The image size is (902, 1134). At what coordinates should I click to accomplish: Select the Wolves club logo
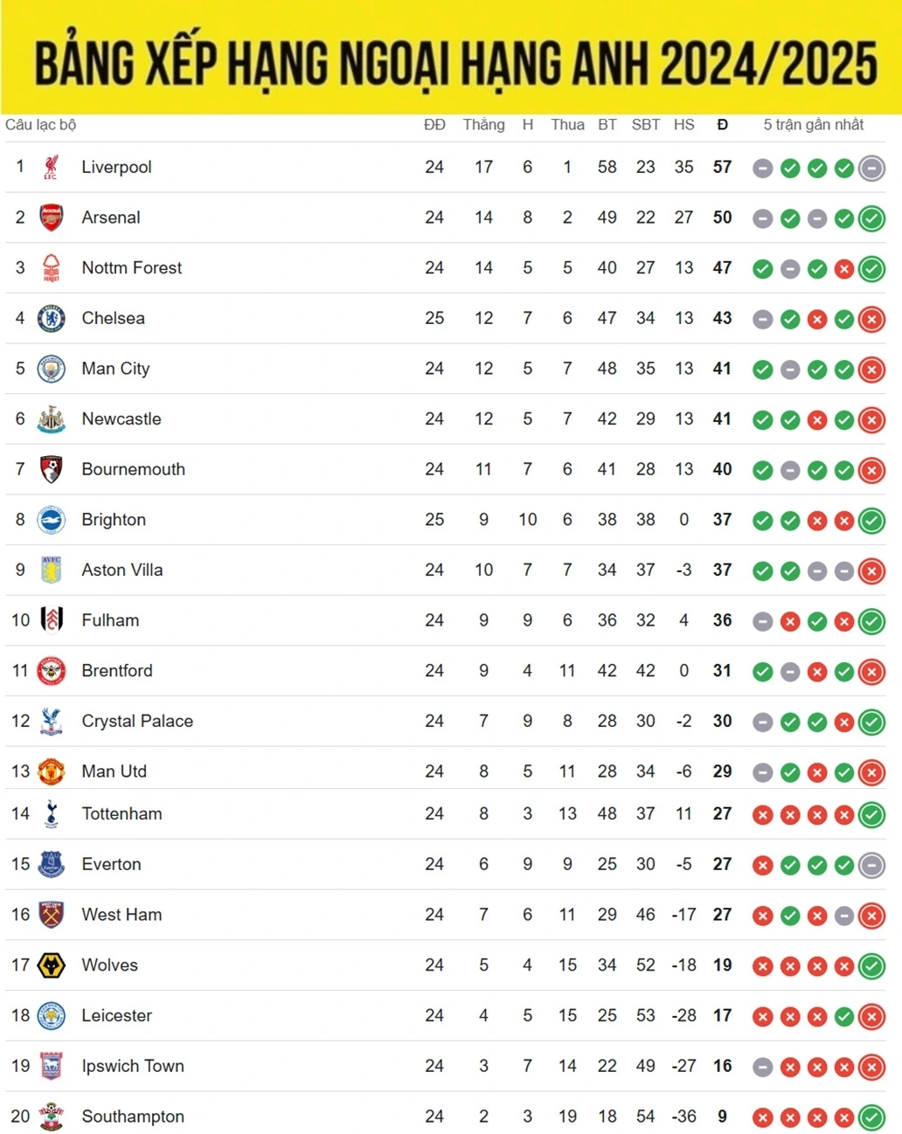(52, 965)
